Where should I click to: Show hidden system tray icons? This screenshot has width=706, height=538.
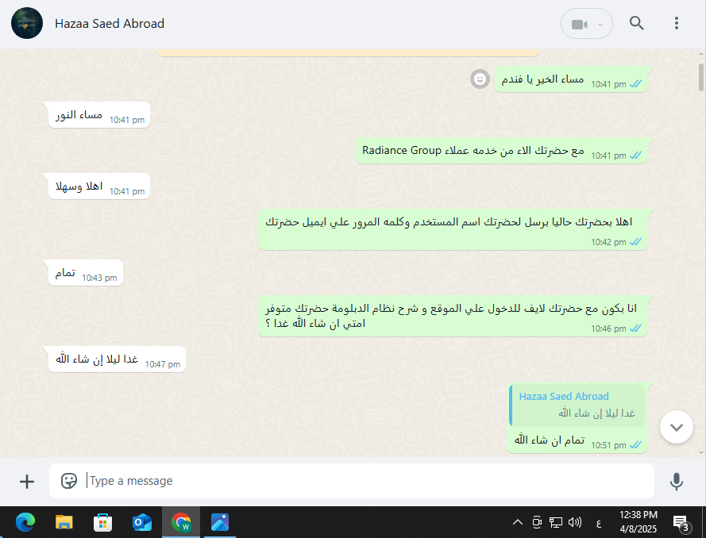coord(518,522)
